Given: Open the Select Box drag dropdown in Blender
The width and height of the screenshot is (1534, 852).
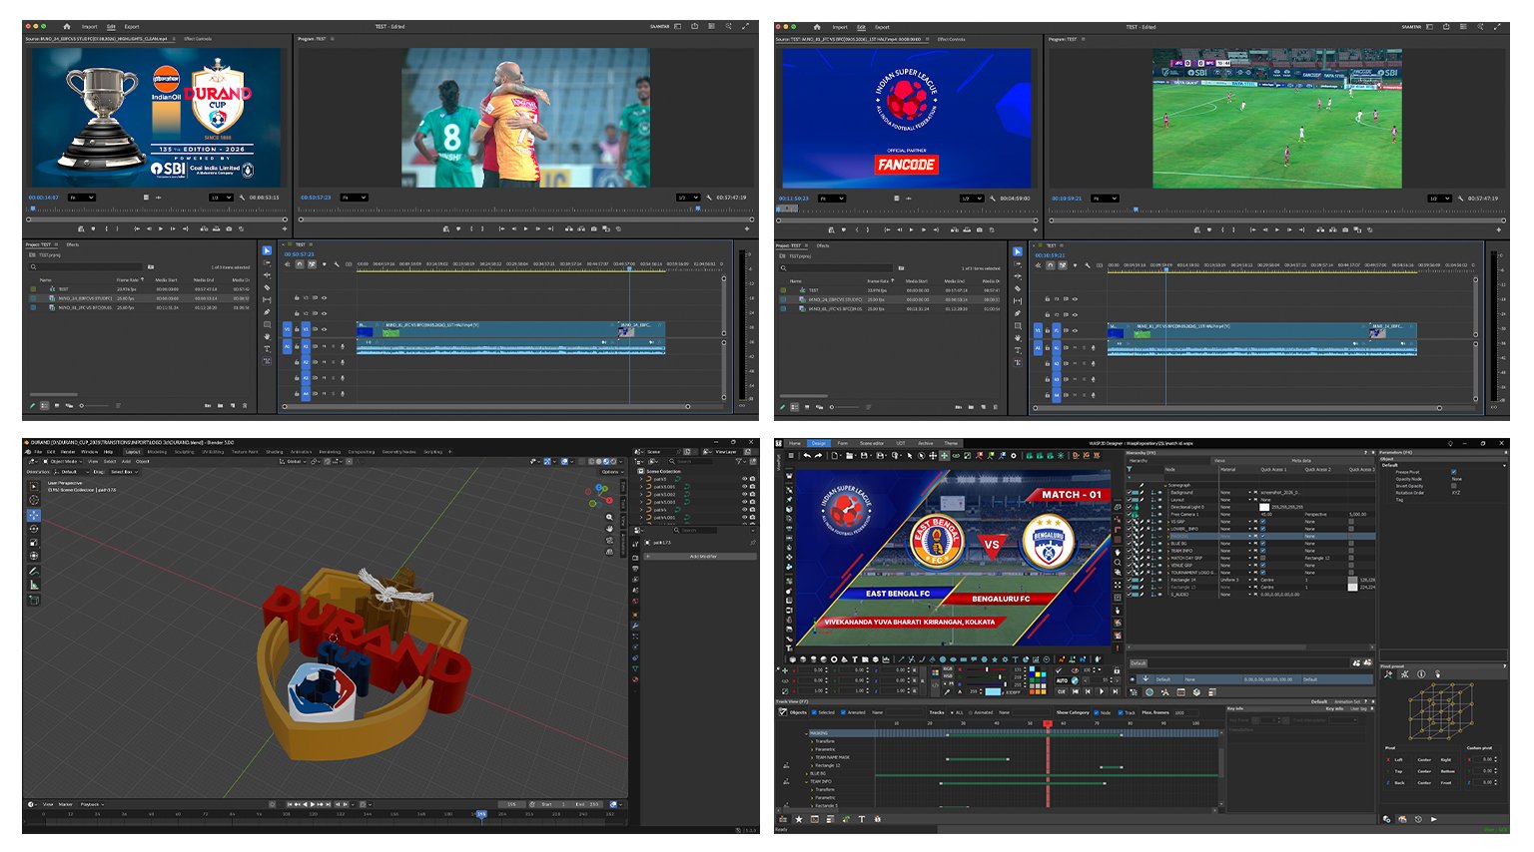Looking at the screenshot, I should [123, 472].
